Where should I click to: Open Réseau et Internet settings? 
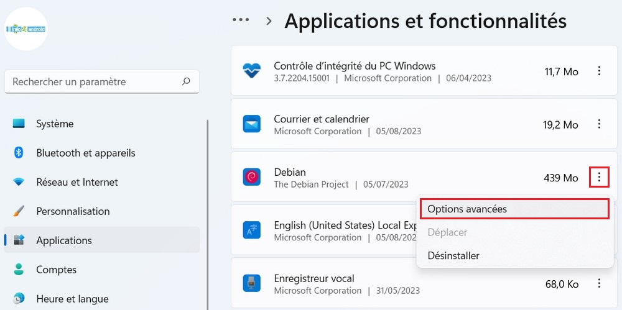click(x=101, y=182)
